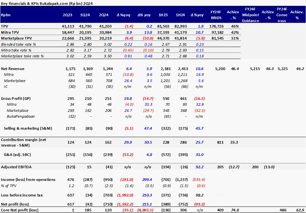Click the 'FY24F Consensus' header
The width and height of the screenshot is (306, 213).
(282, 15)
